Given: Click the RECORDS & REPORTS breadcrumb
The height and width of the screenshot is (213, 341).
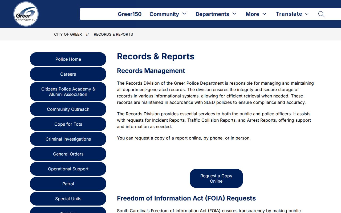Looking at the screenshot, I should pos(113,34).
